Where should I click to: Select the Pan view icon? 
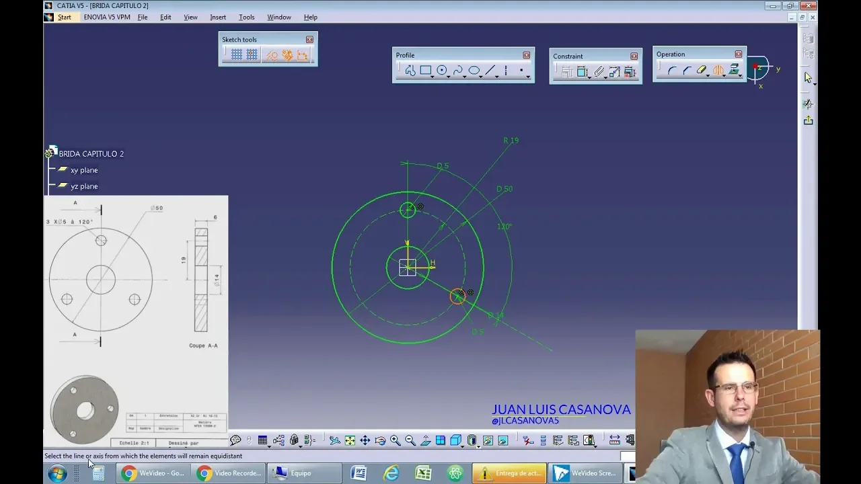tap(365, 441)
